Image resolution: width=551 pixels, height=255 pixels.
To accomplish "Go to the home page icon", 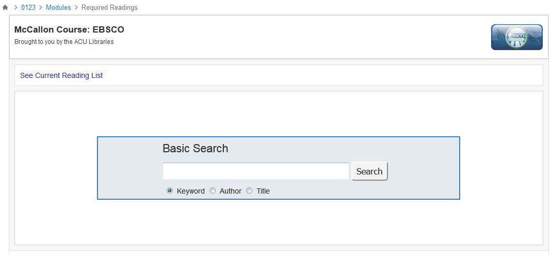I will (5, 7).
